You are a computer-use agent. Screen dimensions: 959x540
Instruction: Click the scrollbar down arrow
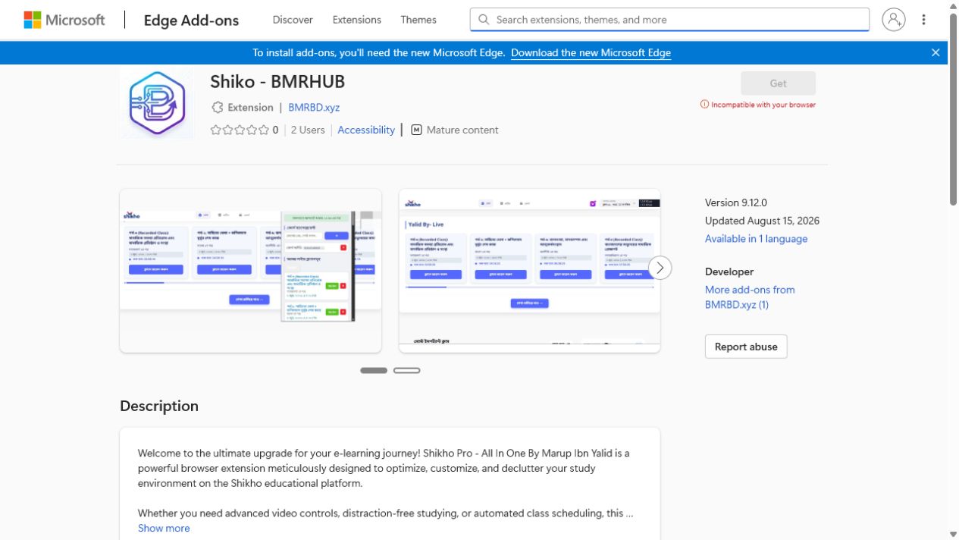(953, 534)
